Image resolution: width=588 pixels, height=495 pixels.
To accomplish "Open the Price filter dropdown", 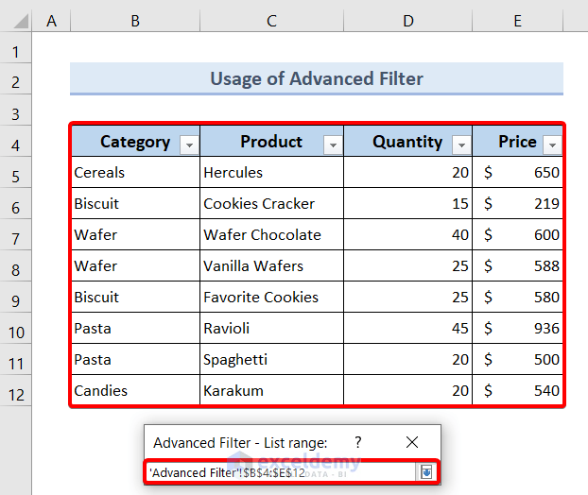I will coord(552,145).
